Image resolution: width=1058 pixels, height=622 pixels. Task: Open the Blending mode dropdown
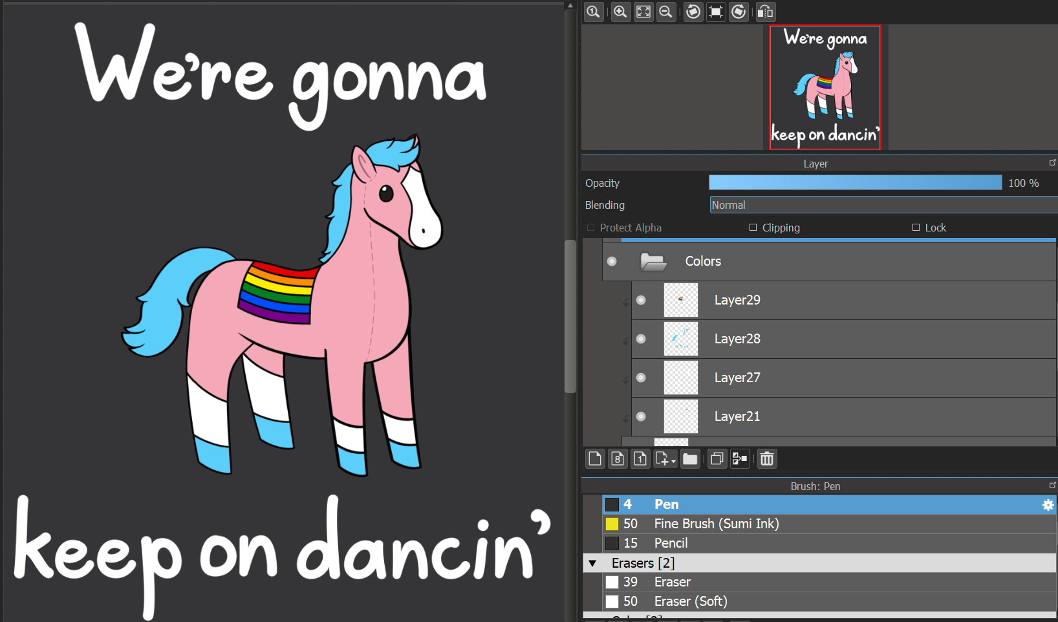coord(883,205)
